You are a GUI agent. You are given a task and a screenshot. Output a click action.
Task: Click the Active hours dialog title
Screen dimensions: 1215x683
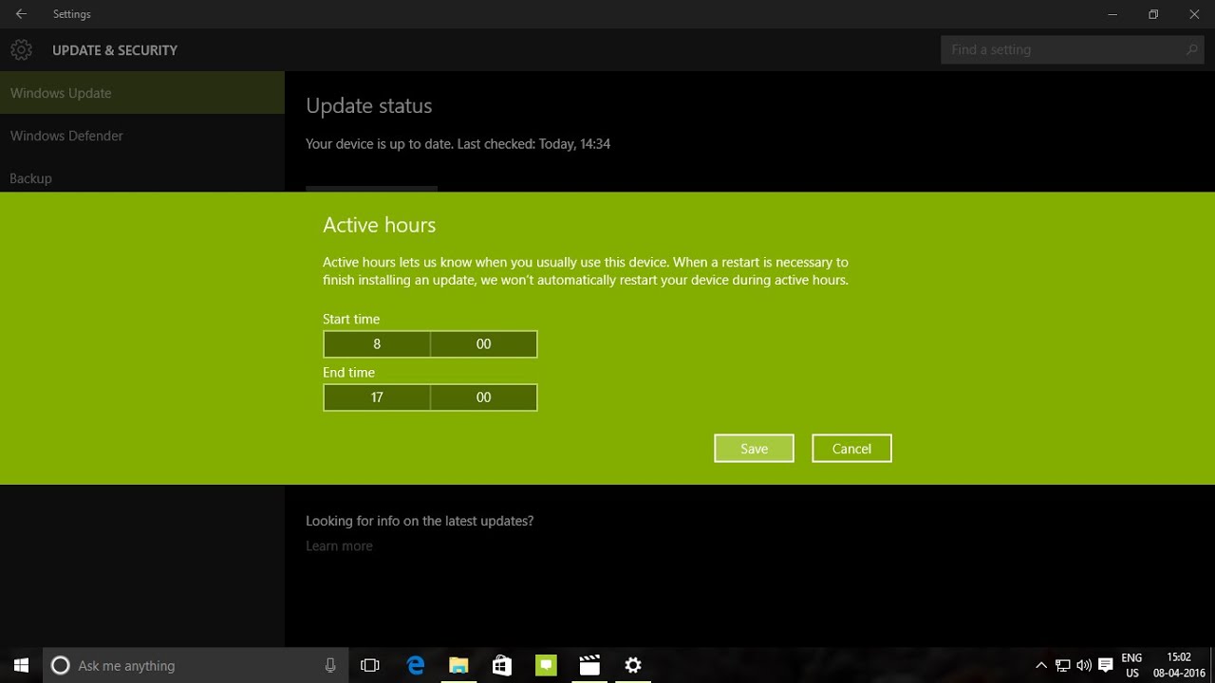click(379, 225)
